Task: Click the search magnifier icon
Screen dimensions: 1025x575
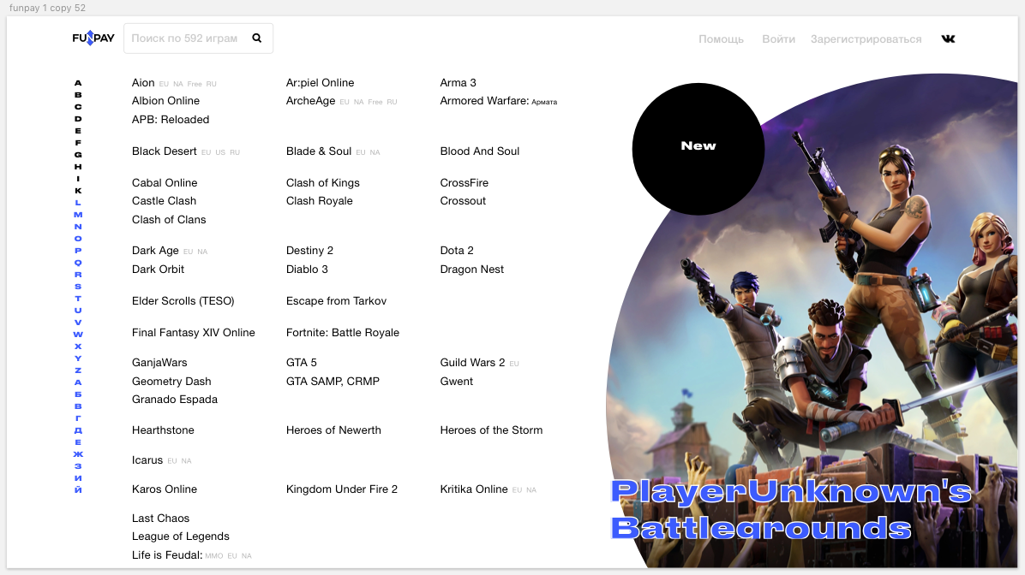Action: tap(257, 39)
